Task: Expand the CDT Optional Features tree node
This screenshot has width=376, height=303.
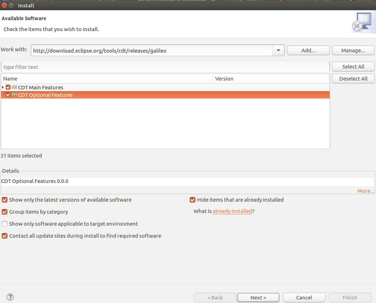Action: tap(2, 95)
